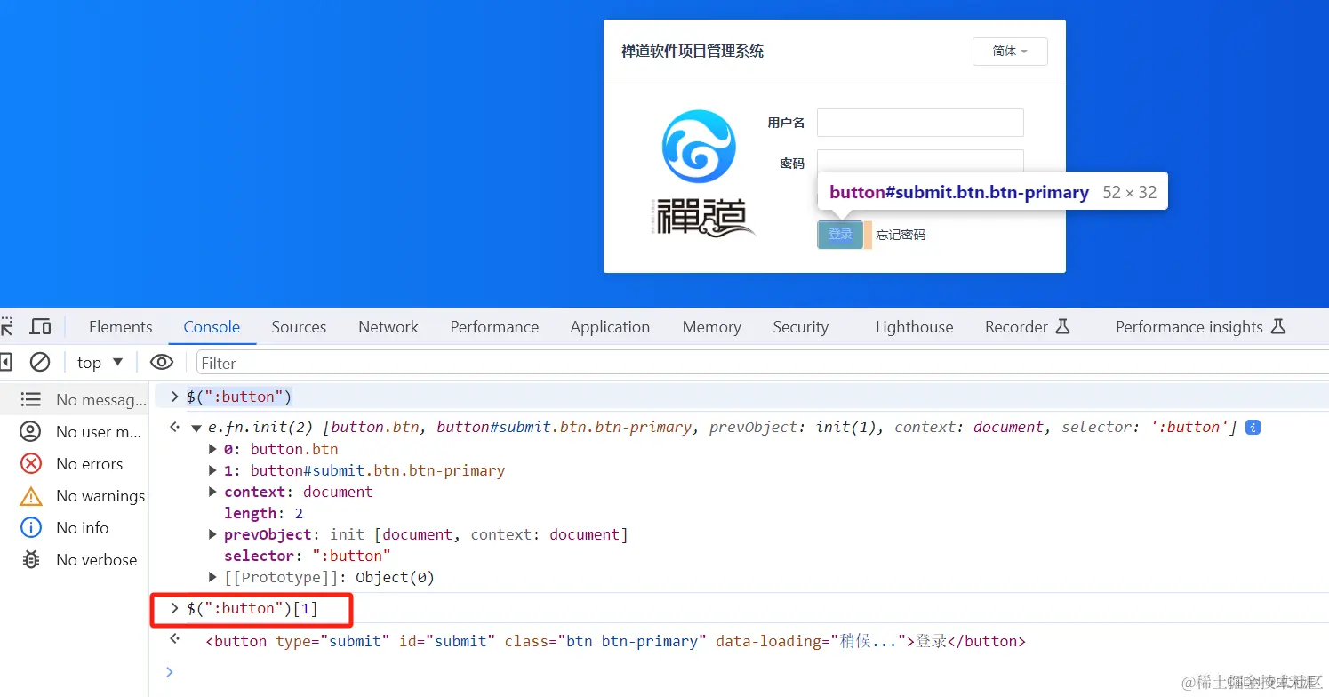Screen dimensions: 1329x697
Task: Click the 忘记密码 link
Action: point(901,235)
